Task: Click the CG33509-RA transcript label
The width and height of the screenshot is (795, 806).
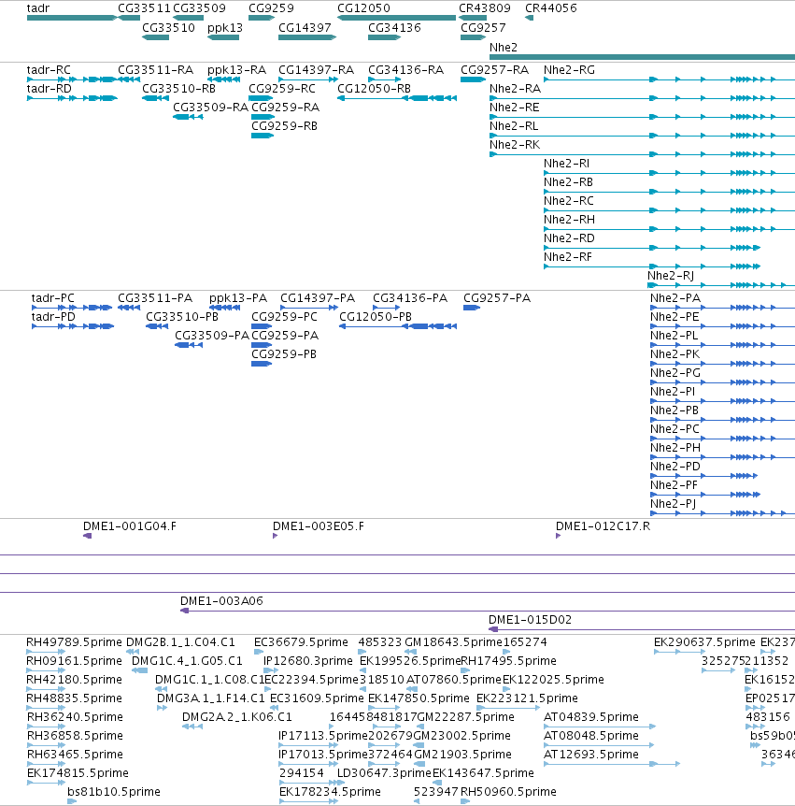Action: point(210,108)
